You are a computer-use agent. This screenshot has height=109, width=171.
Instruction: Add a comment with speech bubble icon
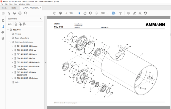(x=129, y=13)
